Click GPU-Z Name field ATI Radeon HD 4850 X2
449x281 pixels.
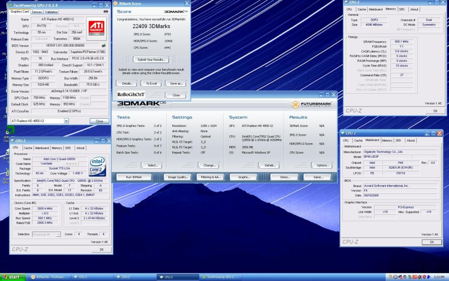tap(57, 19)
